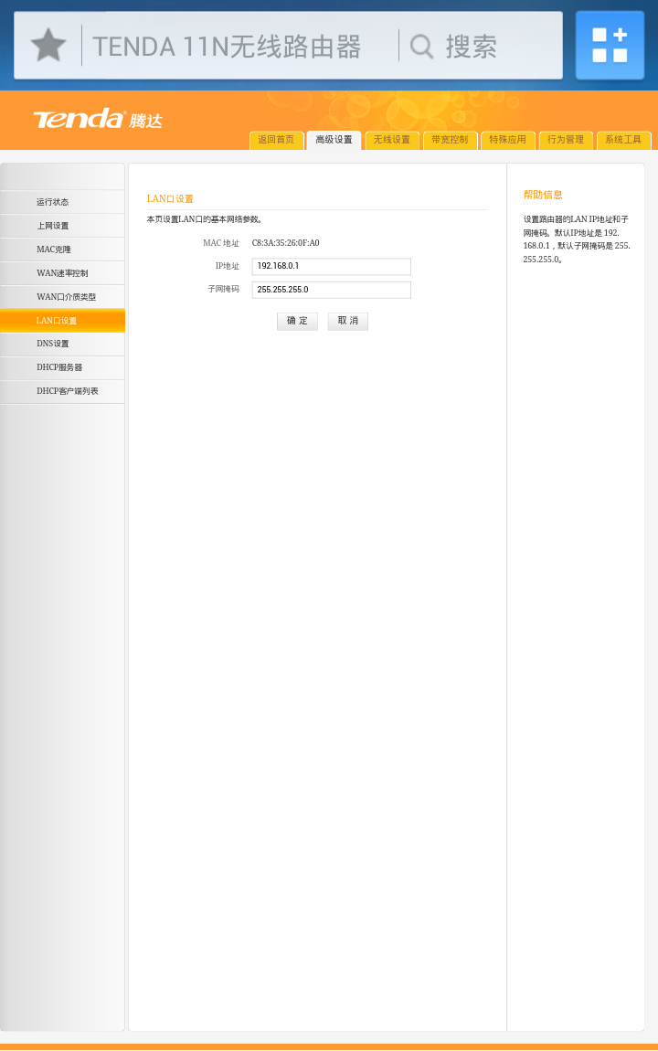This screenshot has height=1051, width=658.
Task: Open the add-tile grid button
Action: tap(610, 45)
